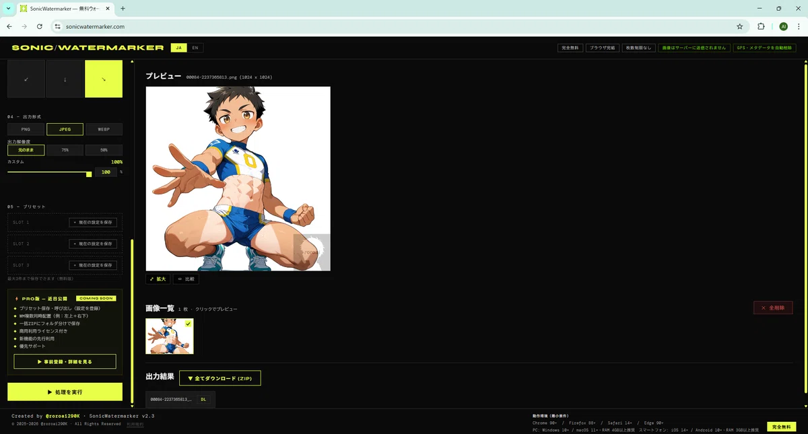The height and width of the screenshot is (434, 808).
Task: Open Chrome three-dot menu
Action: (x=799, y=26)
